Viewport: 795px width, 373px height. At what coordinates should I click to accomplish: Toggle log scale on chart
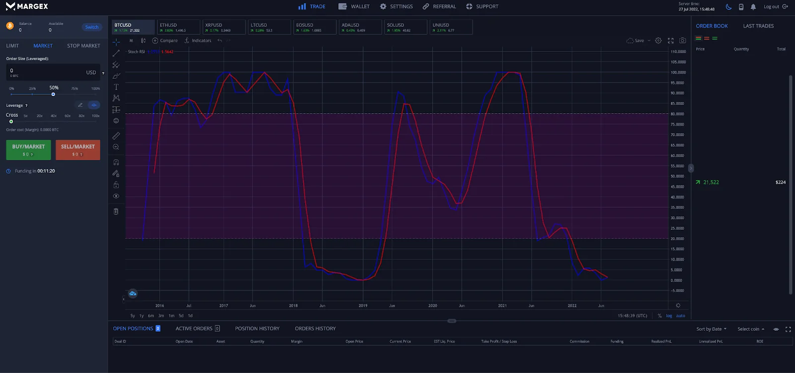[x=669, y=316]
